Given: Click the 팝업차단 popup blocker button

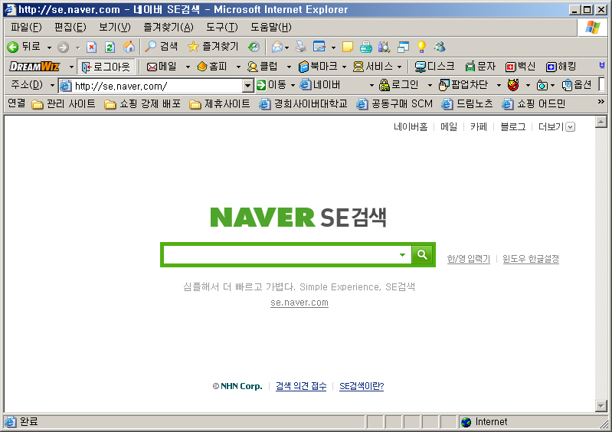Looking at the screenshot, I should 463,85.
